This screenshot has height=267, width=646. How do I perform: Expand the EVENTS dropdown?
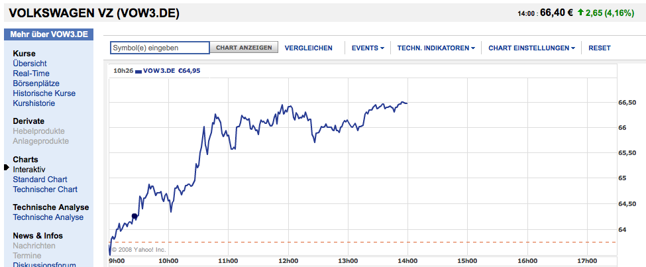click(x=368, y=48)
